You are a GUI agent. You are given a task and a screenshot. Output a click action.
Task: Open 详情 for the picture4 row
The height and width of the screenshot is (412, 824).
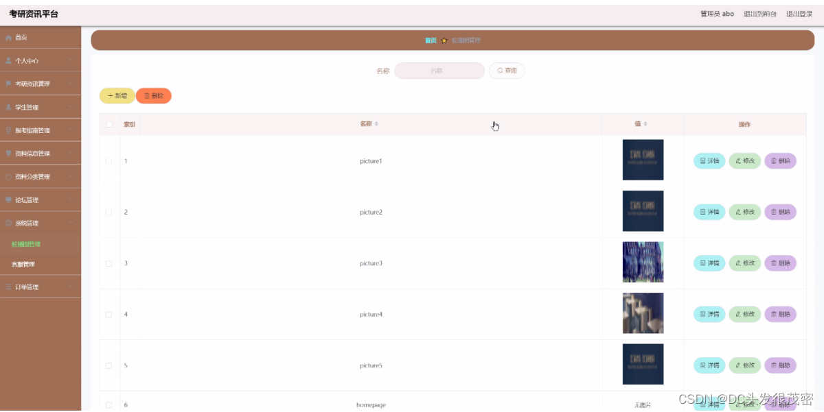709,314
